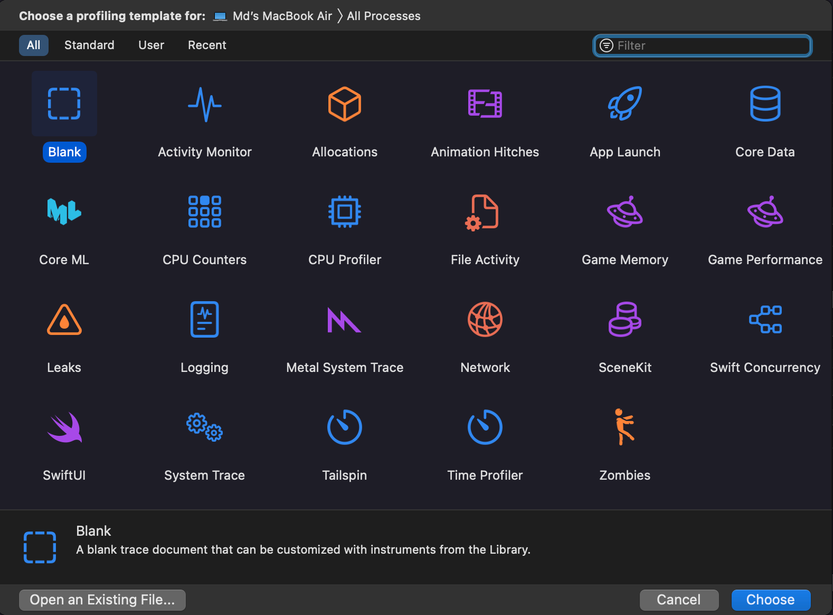Pick the Game Memory template icon
Image resolution: width=833 pixels, height=615 pixels.
(624, 211)
